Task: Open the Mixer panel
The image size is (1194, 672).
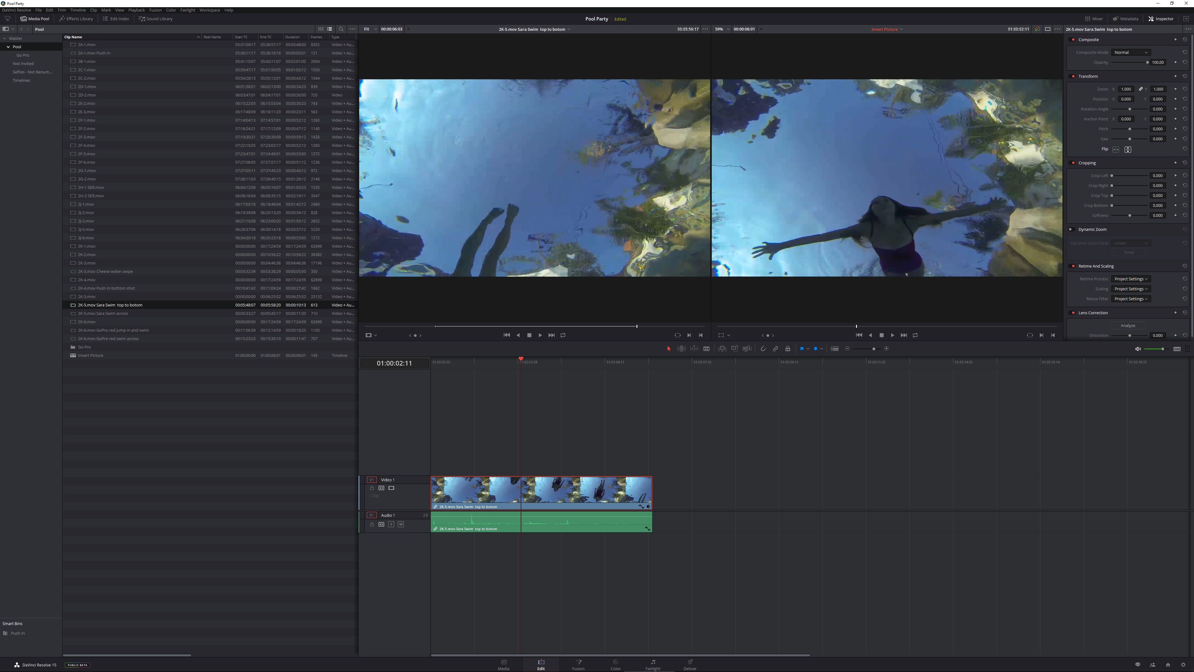Action: [x=1094, y=19]
